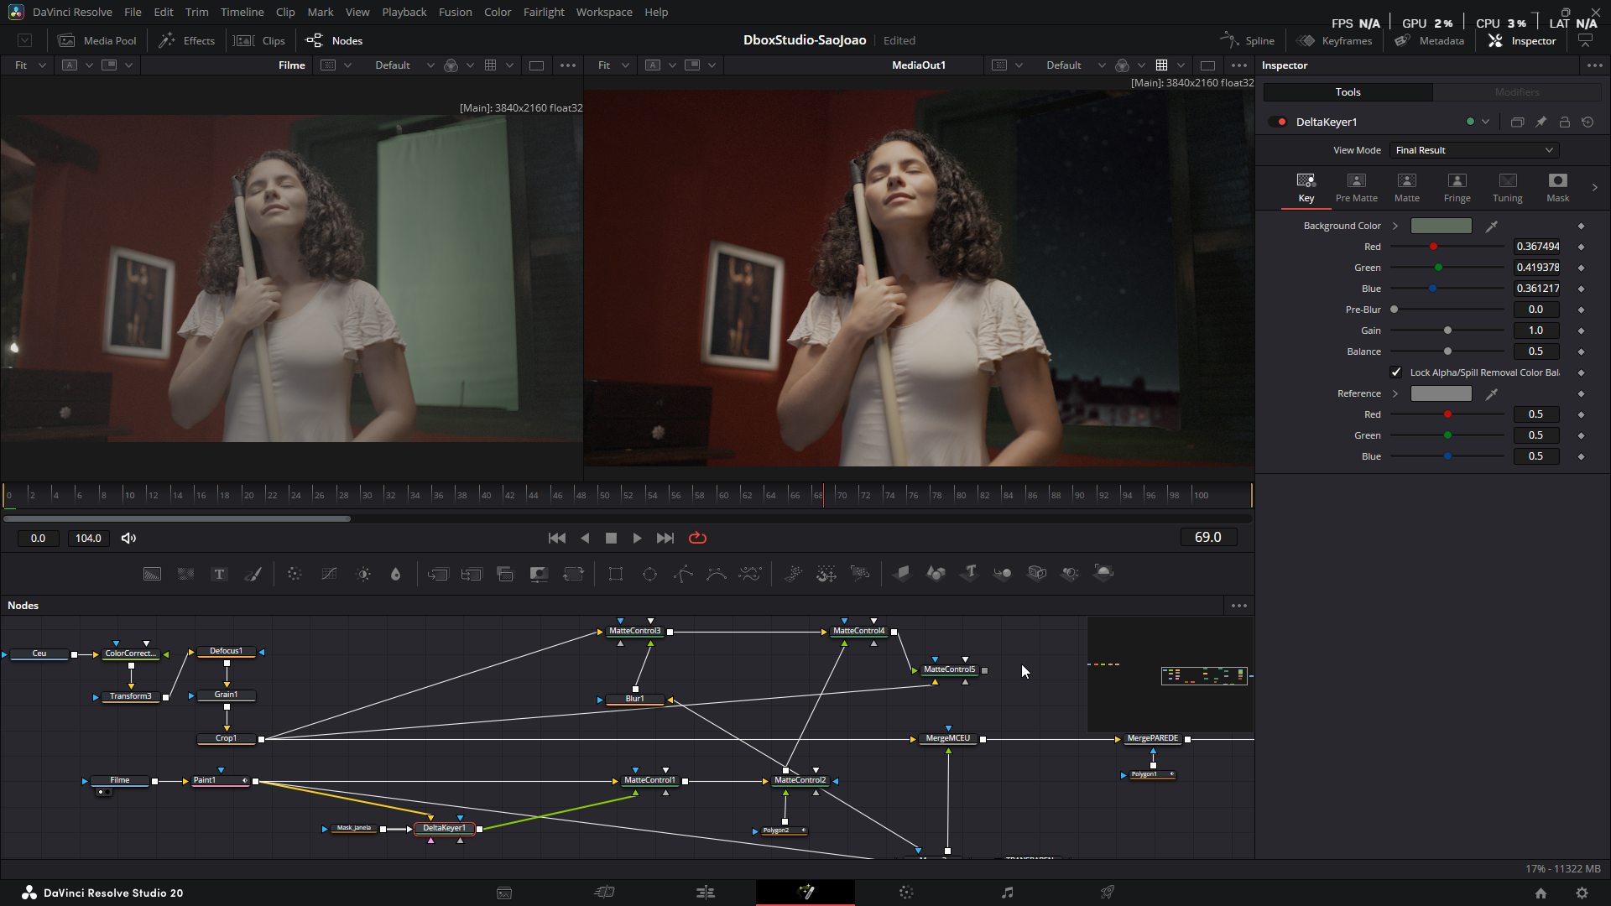Toggle the Media Pool panel
1611x906 pixels.
tap(97, 41)
